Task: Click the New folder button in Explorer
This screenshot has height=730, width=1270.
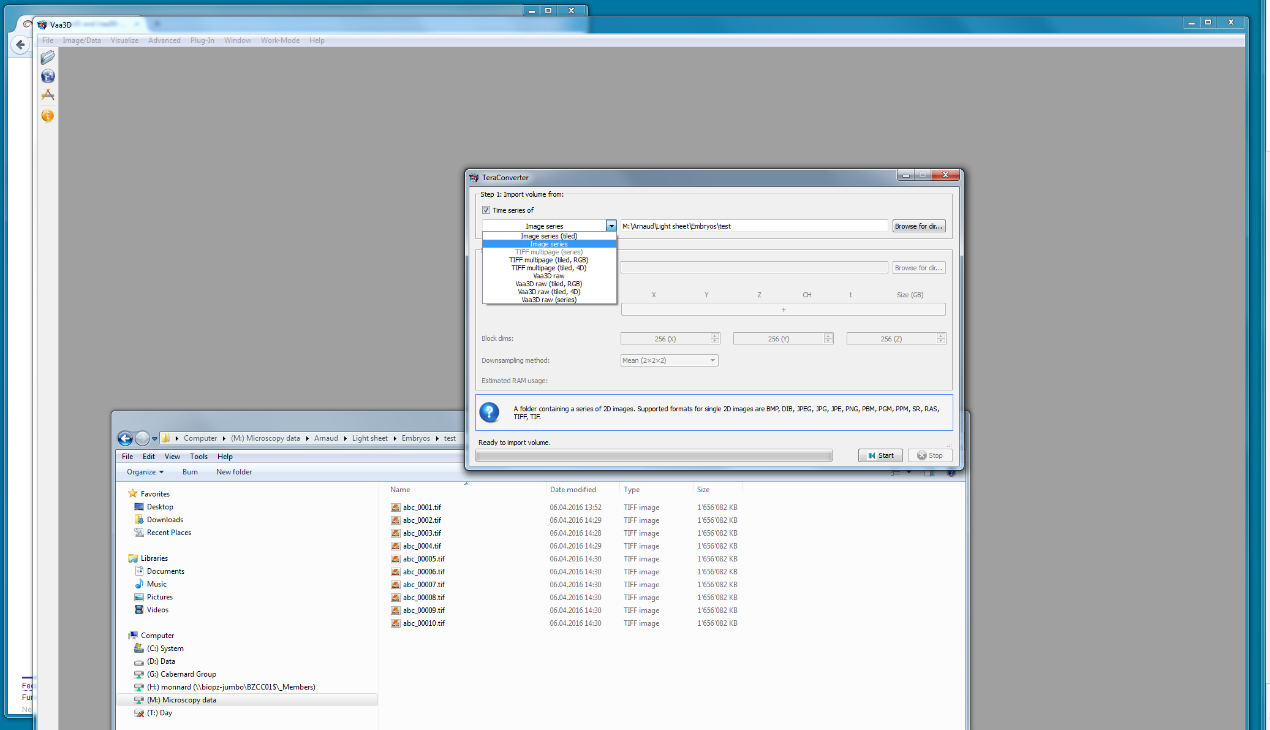Action: (x=234, y=472)
